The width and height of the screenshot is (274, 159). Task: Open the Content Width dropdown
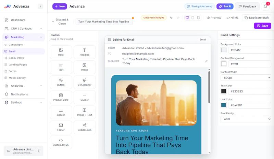click(x=246, y=78)
